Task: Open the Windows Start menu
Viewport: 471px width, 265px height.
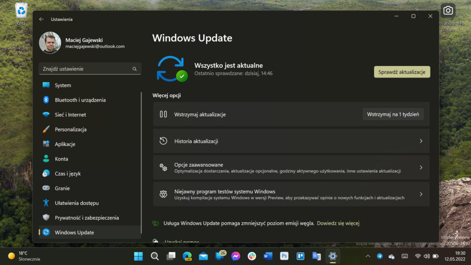Action: point(138,256)
